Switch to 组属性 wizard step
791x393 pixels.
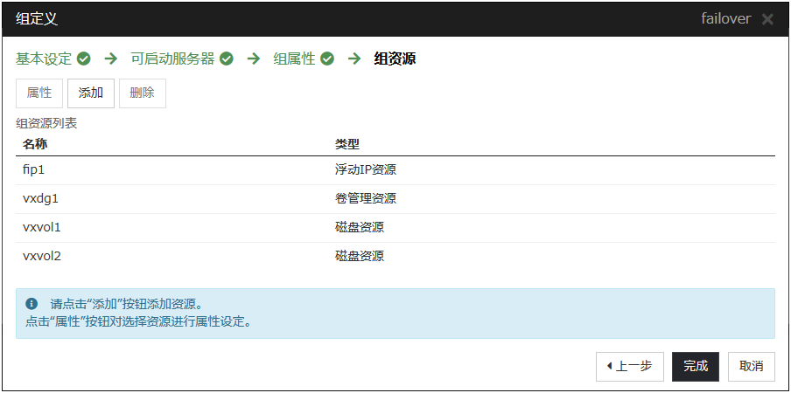(x=295, y=59)
